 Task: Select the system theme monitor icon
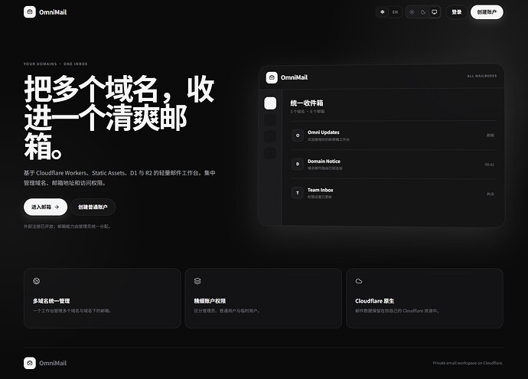pos(435,12)
